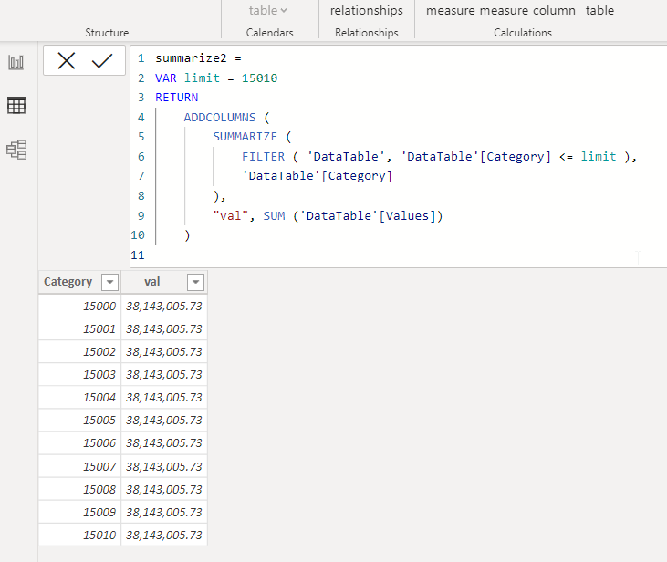Click first measure button in Calculations
This screenshot has width=667, height=562.
point(451,10)
